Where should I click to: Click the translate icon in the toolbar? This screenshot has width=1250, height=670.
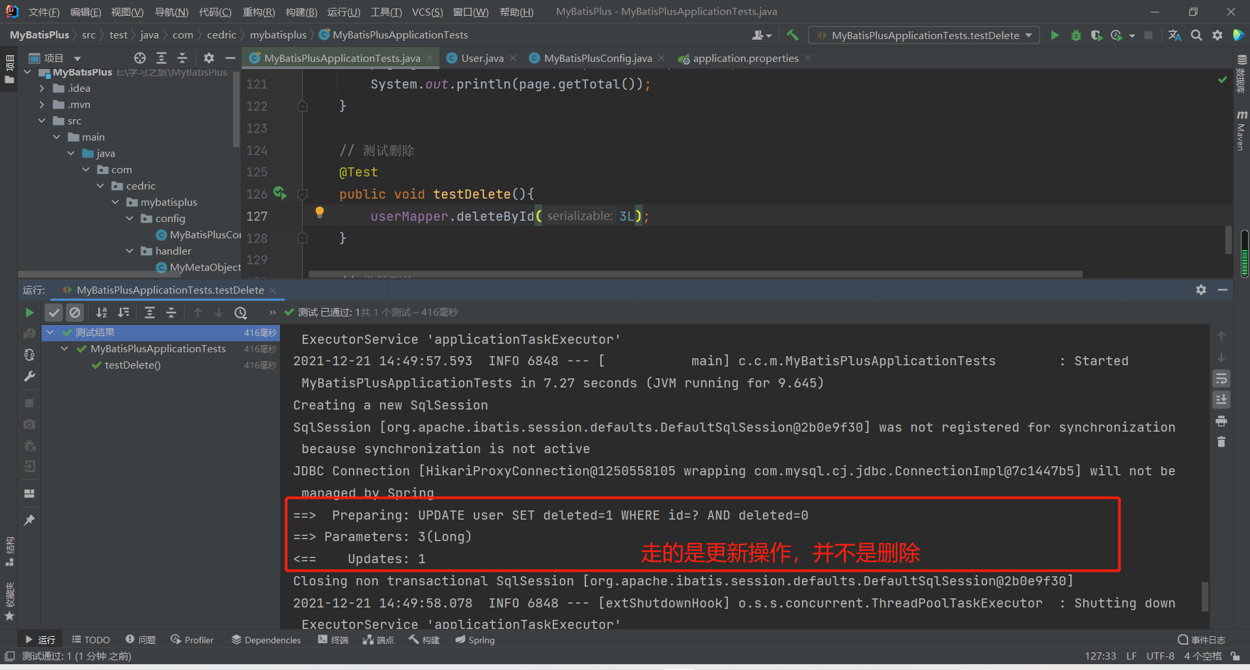pyautogui.click(x=1175, y=35)
